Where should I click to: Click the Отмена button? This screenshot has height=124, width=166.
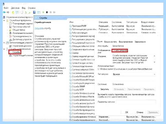coord(140,112)
